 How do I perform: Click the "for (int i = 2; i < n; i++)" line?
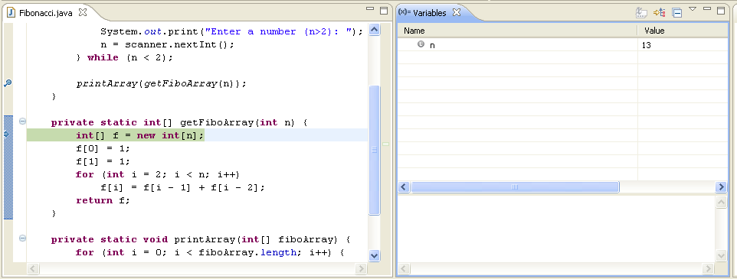(x=158, y=174)
